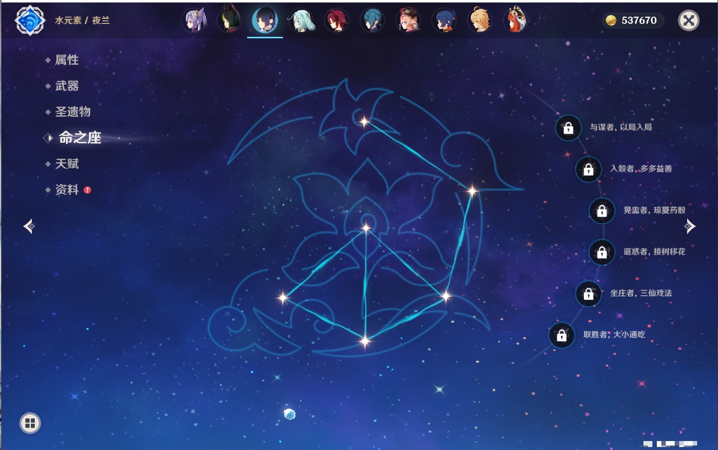The image size is (718, 450).
Task: Click the lock icon for 诓惑者，接树移花
Action: click(x=602, y=252)
